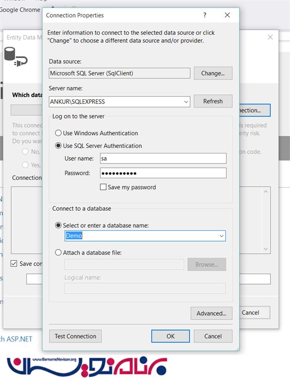
Task: Click the Change data source button
Action: 213,73
